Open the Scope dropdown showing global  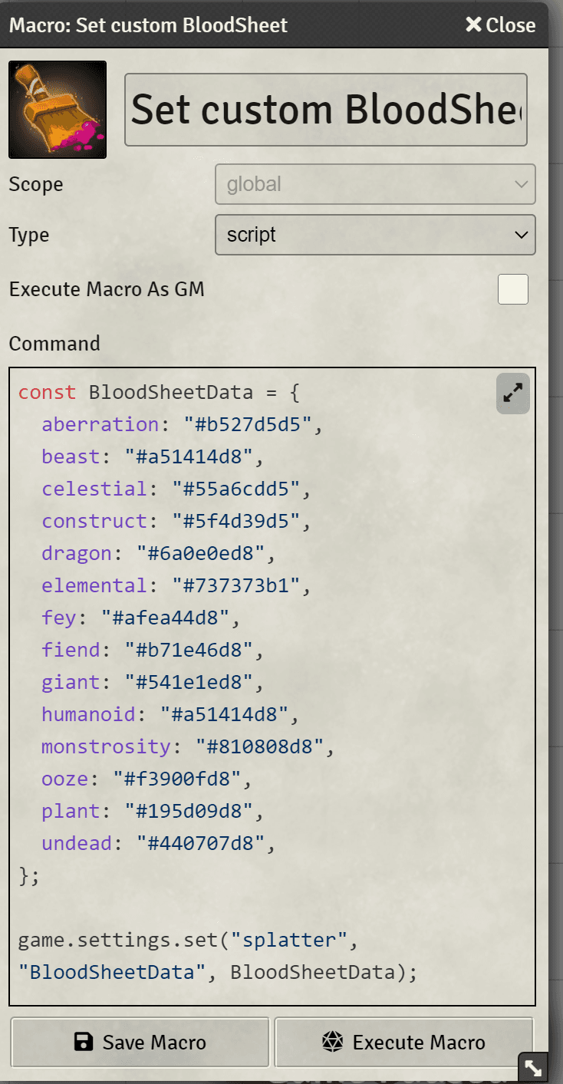[375, 185]
